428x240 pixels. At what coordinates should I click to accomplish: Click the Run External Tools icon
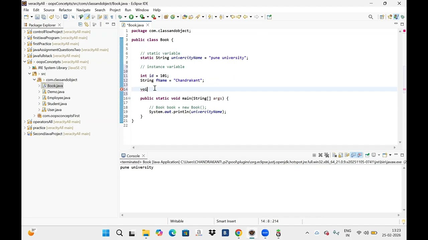(x=153, y=17)
